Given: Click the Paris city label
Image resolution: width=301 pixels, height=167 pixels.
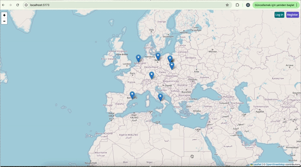Looking at the screenshot, I should click(132, 73).
